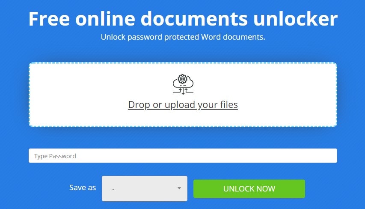Select the dash placeholder in Save as box
The width and height of the screenshot is (365, 209).
113,189
